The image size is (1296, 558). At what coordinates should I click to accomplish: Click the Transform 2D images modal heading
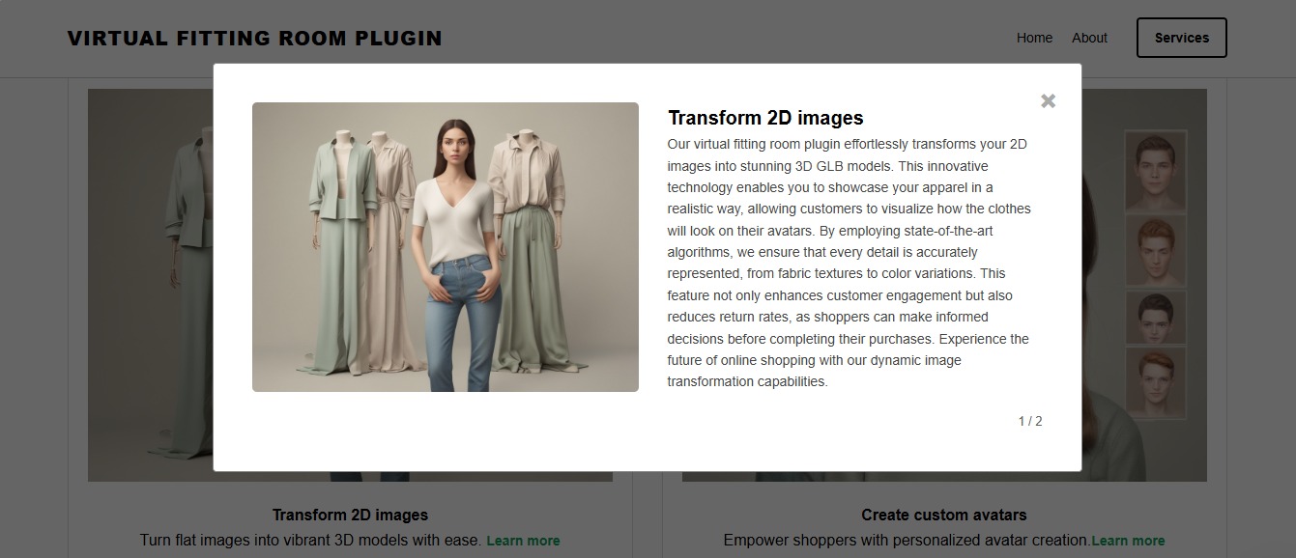click(765, 118)
